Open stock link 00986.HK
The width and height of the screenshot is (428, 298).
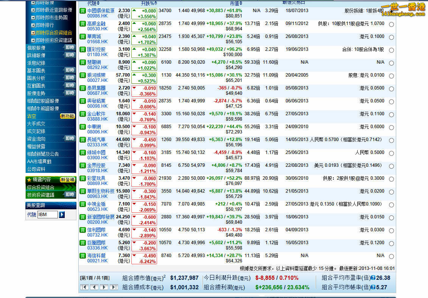tap(98, 16)
